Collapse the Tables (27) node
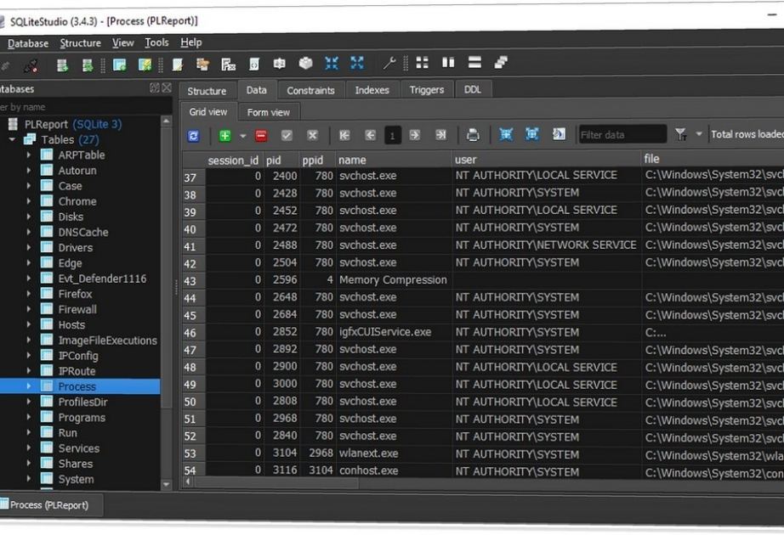This screenshot has width=784, height=535. tap(12, 139)
